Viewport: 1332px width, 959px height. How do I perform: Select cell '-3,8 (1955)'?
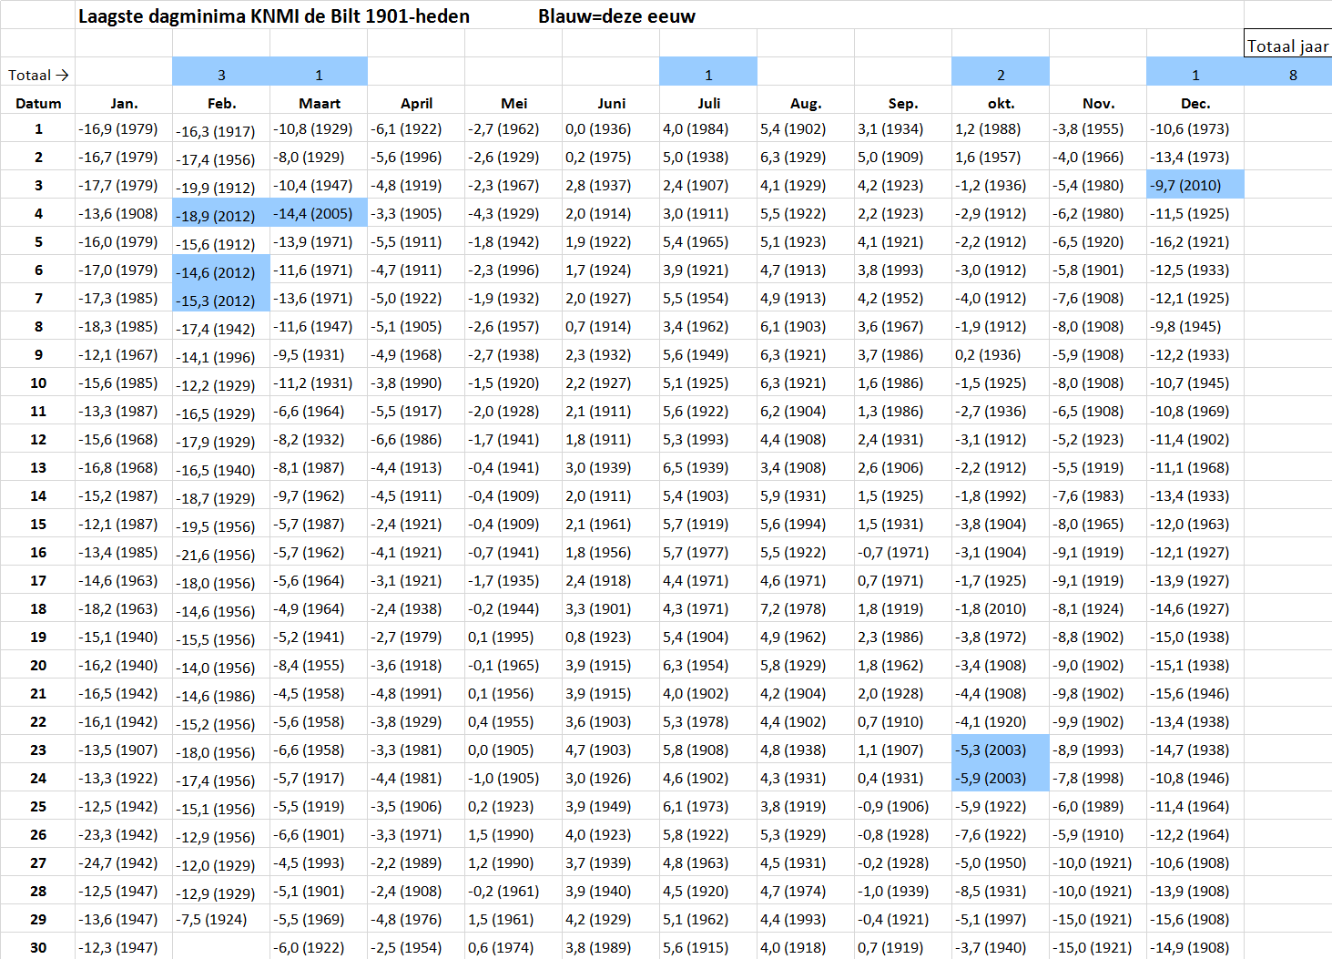[1098, 128]
